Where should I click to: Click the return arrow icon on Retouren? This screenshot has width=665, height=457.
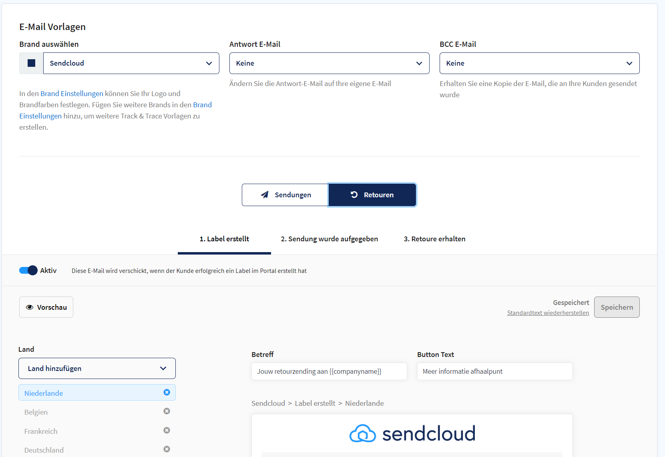[354, 194]
